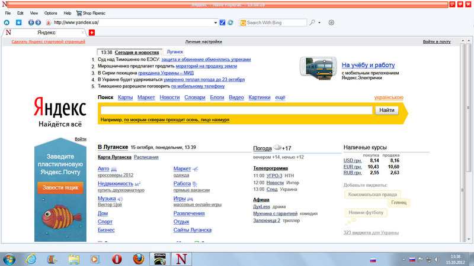Screen dimensions: 474x266
Task: Open the Opera browser taskbar icon
Action: pyautogui.click(x=117, y=259)
